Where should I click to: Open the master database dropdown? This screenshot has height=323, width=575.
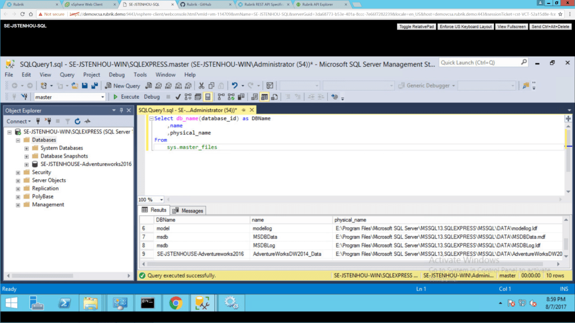(102, 97)
